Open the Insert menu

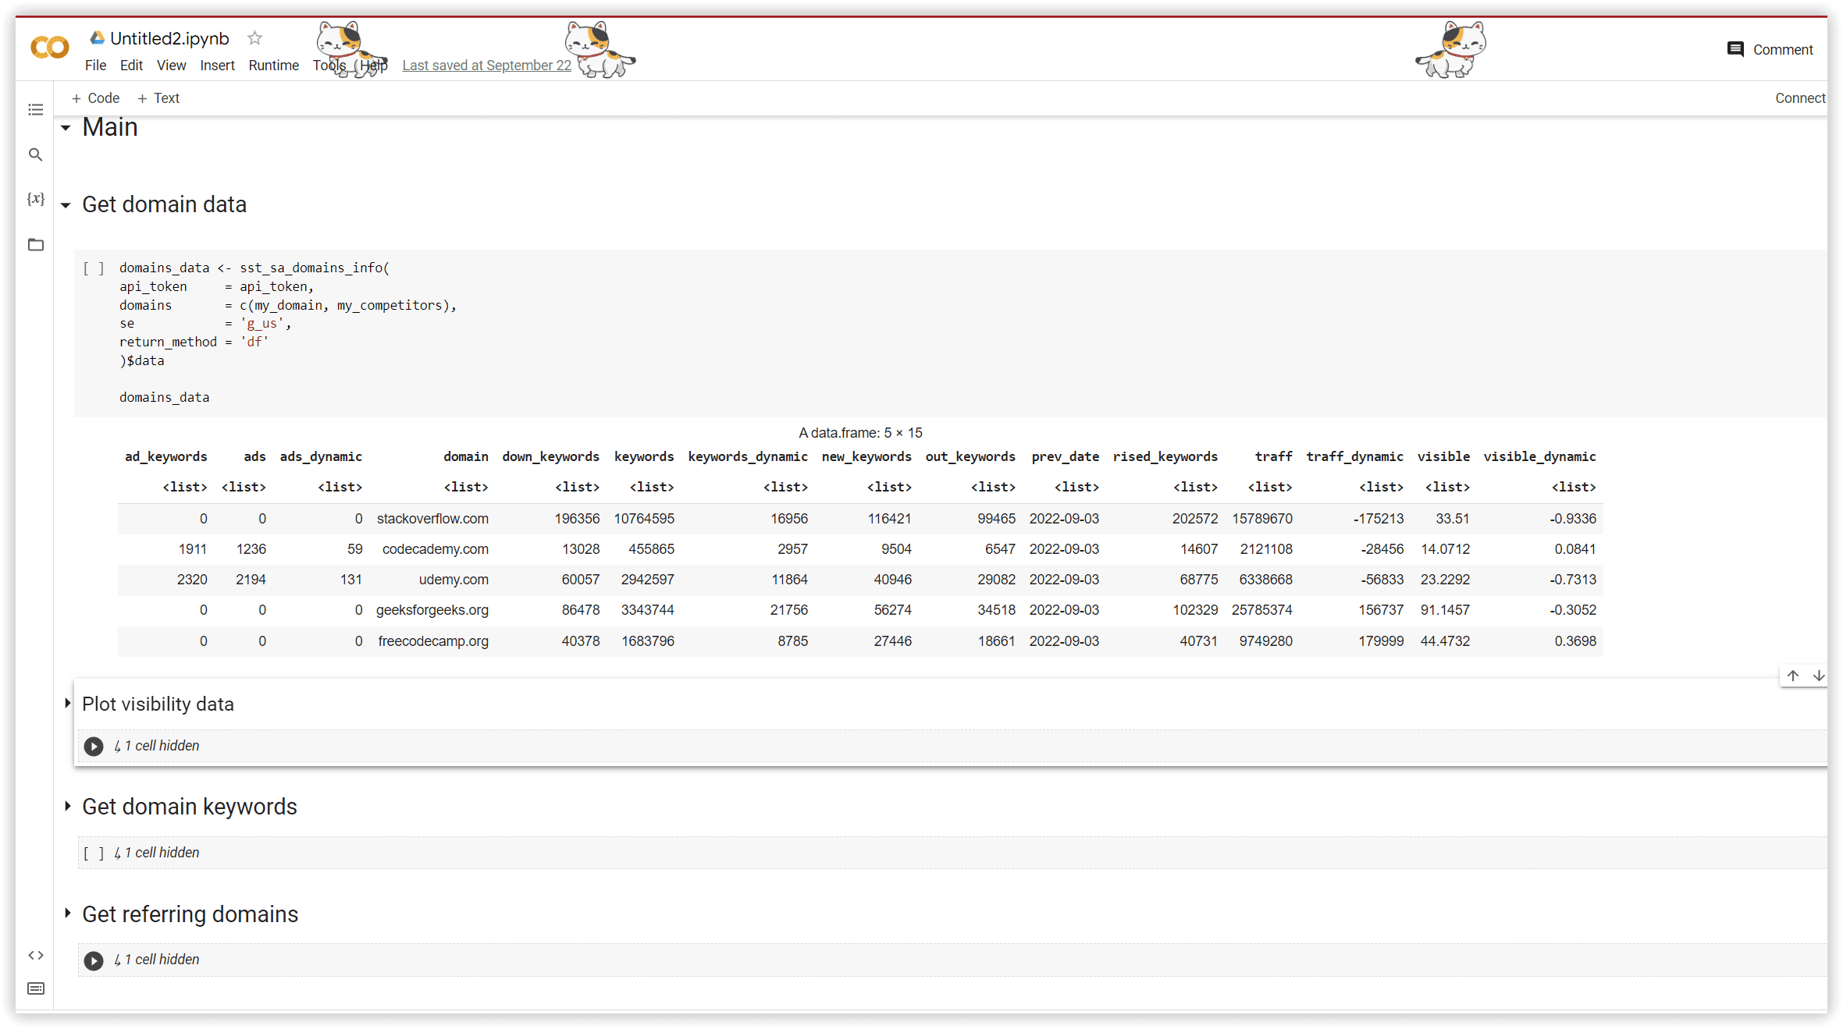[x=217, y=65]
